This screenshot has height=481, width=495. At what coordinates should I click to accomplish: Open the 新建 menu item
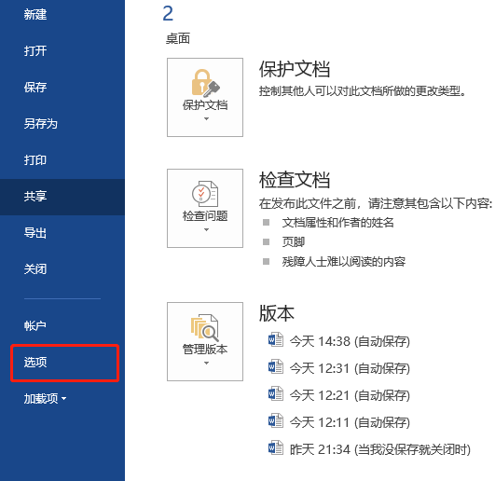pyautogui.click(x=35, y=15)
